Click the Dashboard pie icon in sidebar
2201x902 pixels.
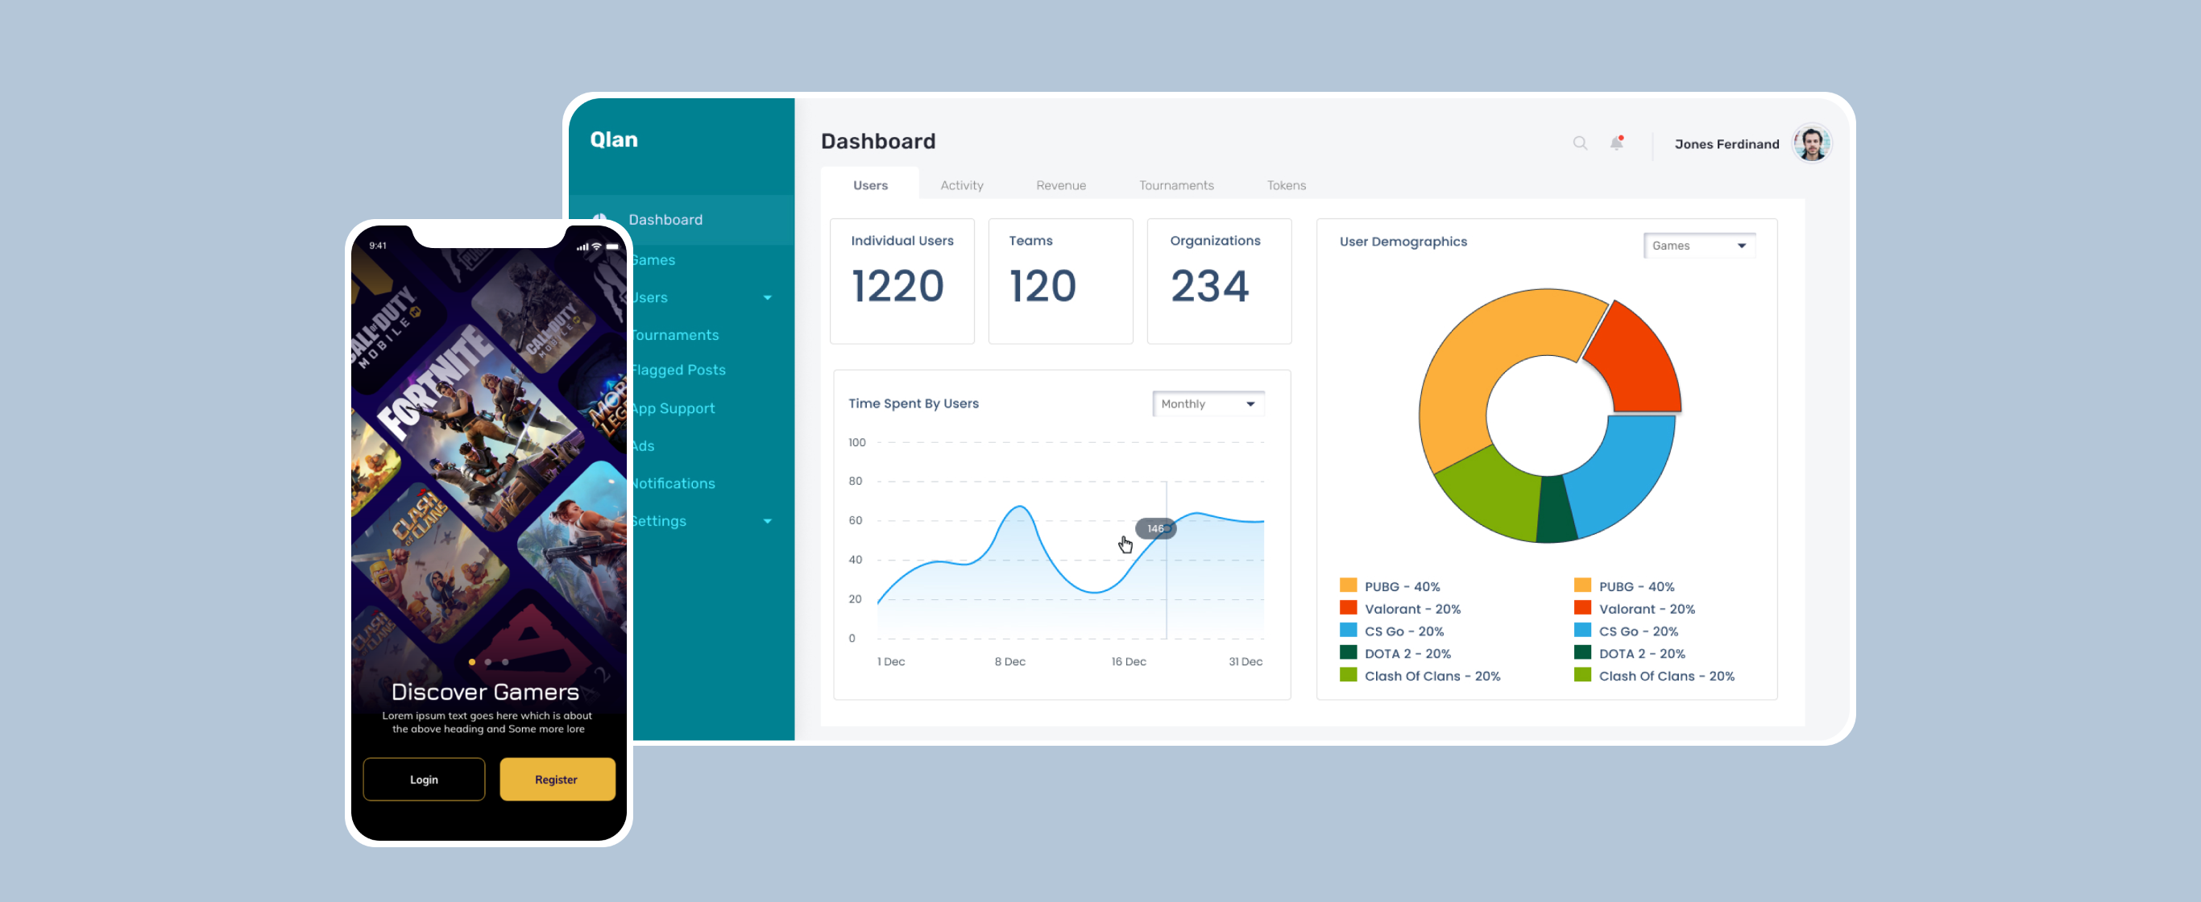pos(601,217)
